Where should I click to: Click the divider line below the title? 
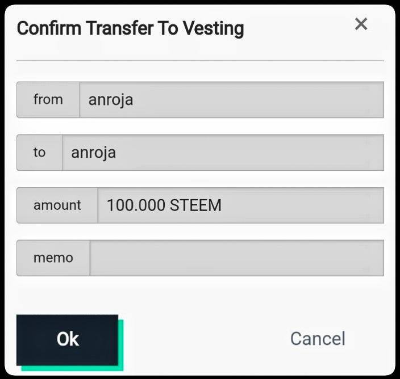(200, 60)
